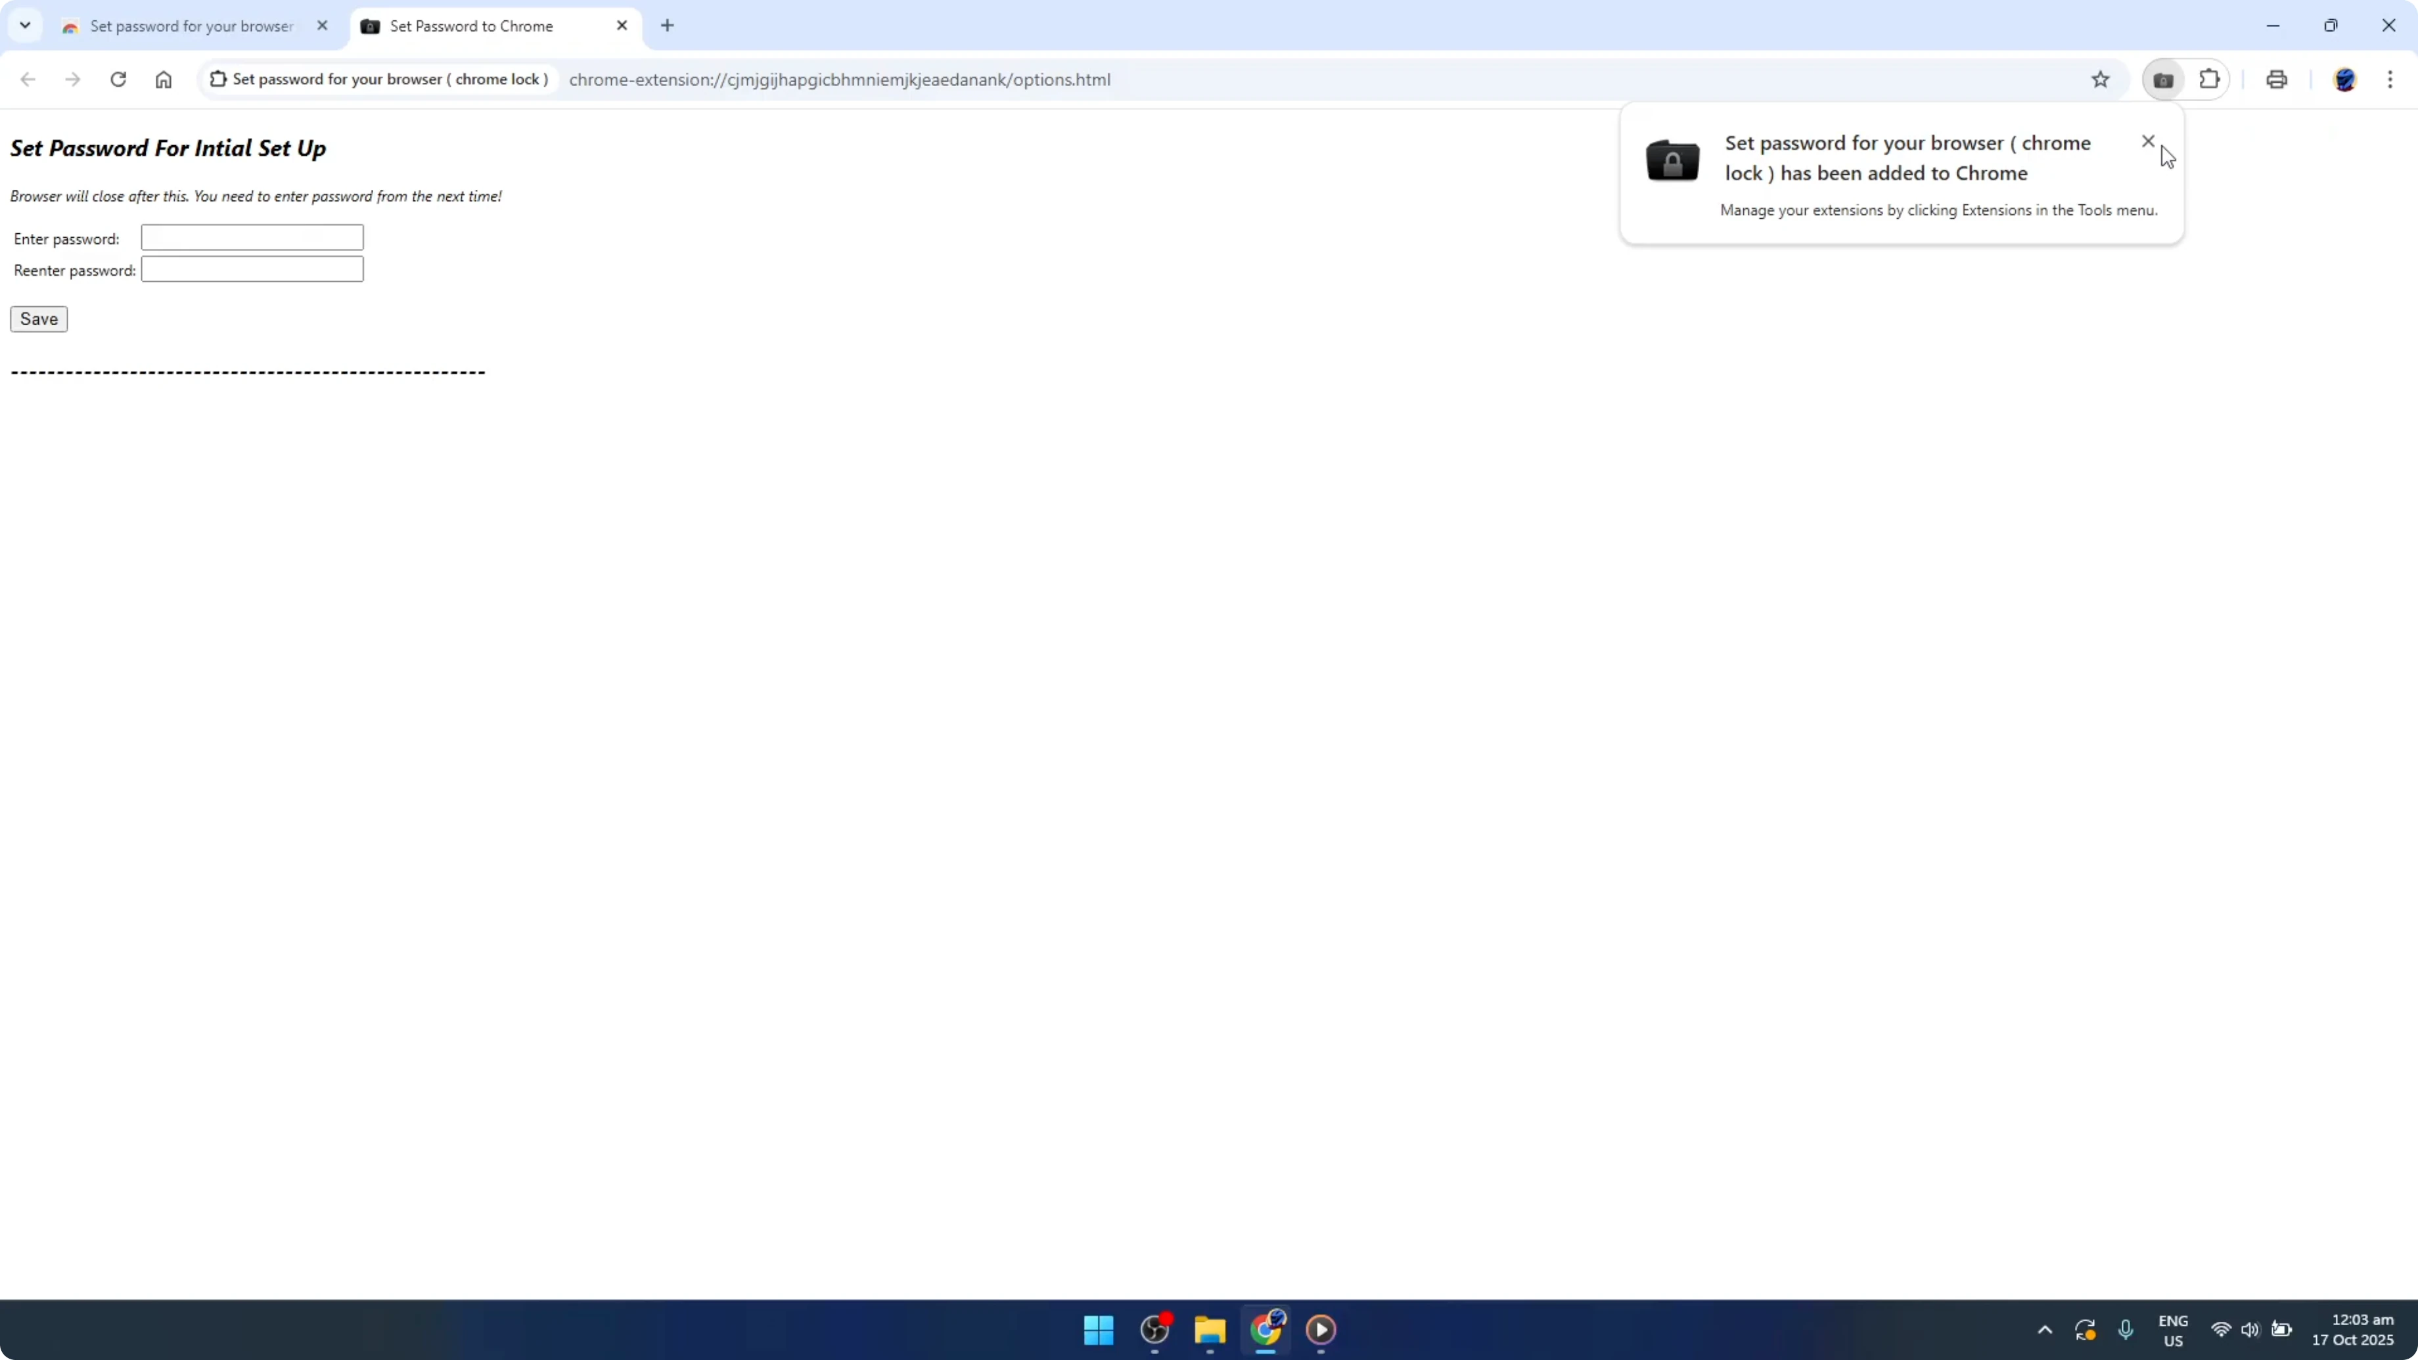Viewport: 2418px width, 1360px height.
Task: Click the Save button
Action: tap(39, 318)
